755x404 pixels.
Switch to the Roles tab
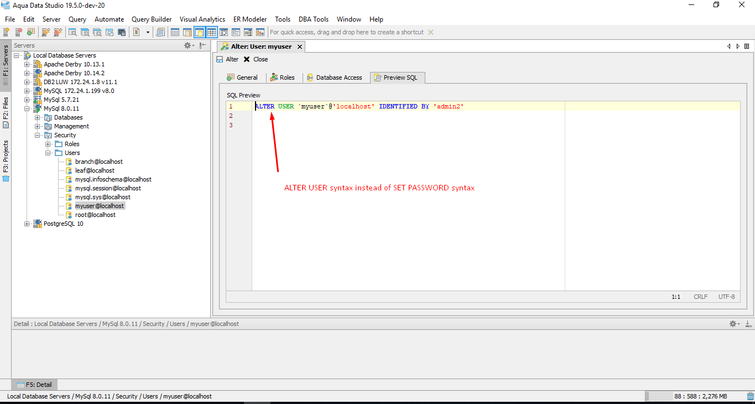point(282,77)
